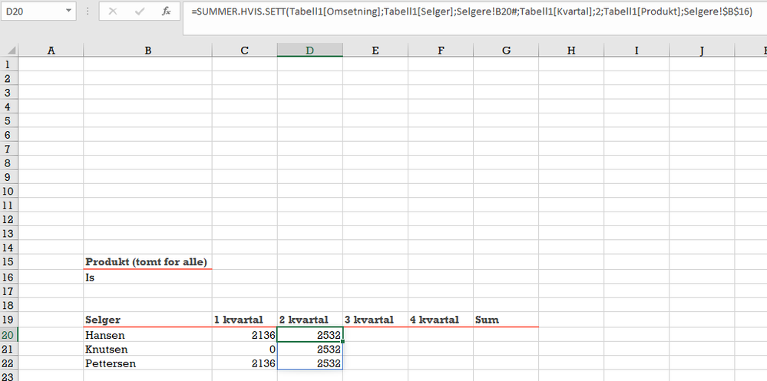Click the 'Hansen' cell
Screen dimensions: 767x381
[x=147, y=335]
